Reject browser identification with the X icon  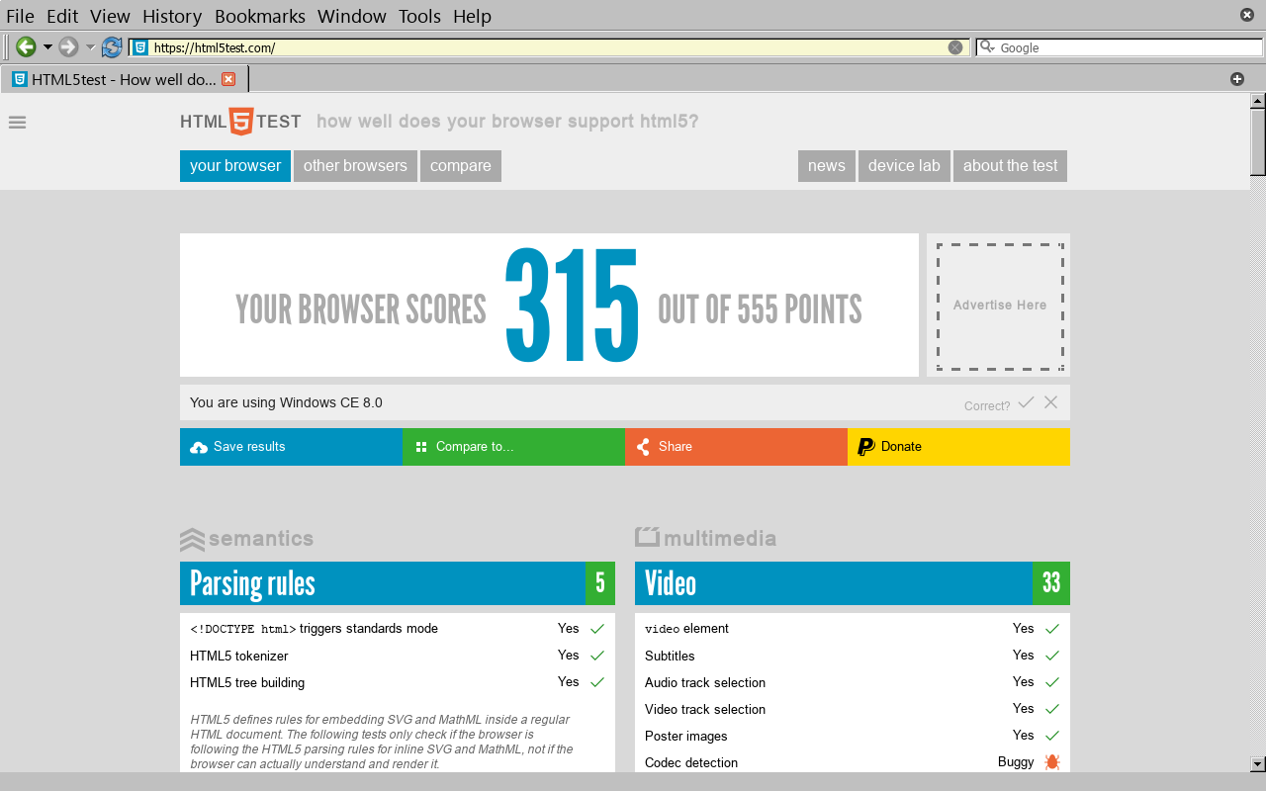point(1050,402)
